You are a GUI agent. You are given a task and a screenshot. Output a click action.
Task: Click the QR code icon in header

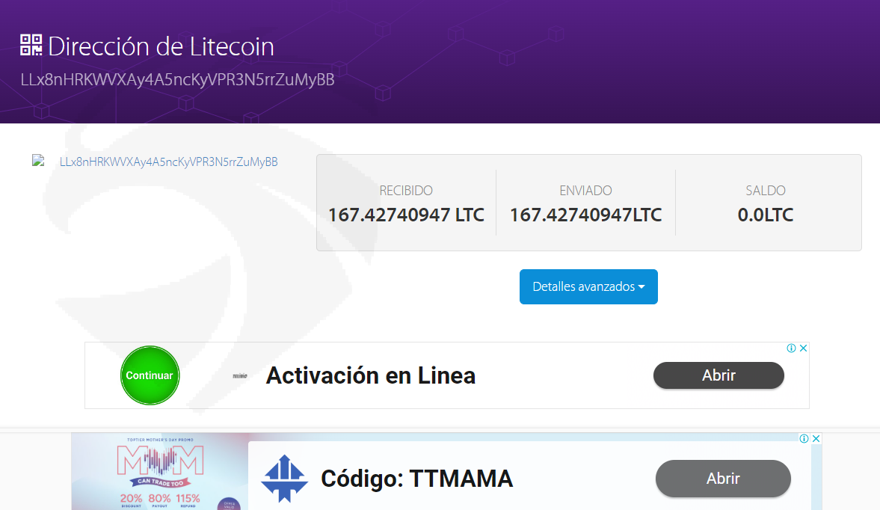pyautogui.click(x=31, y=45)
